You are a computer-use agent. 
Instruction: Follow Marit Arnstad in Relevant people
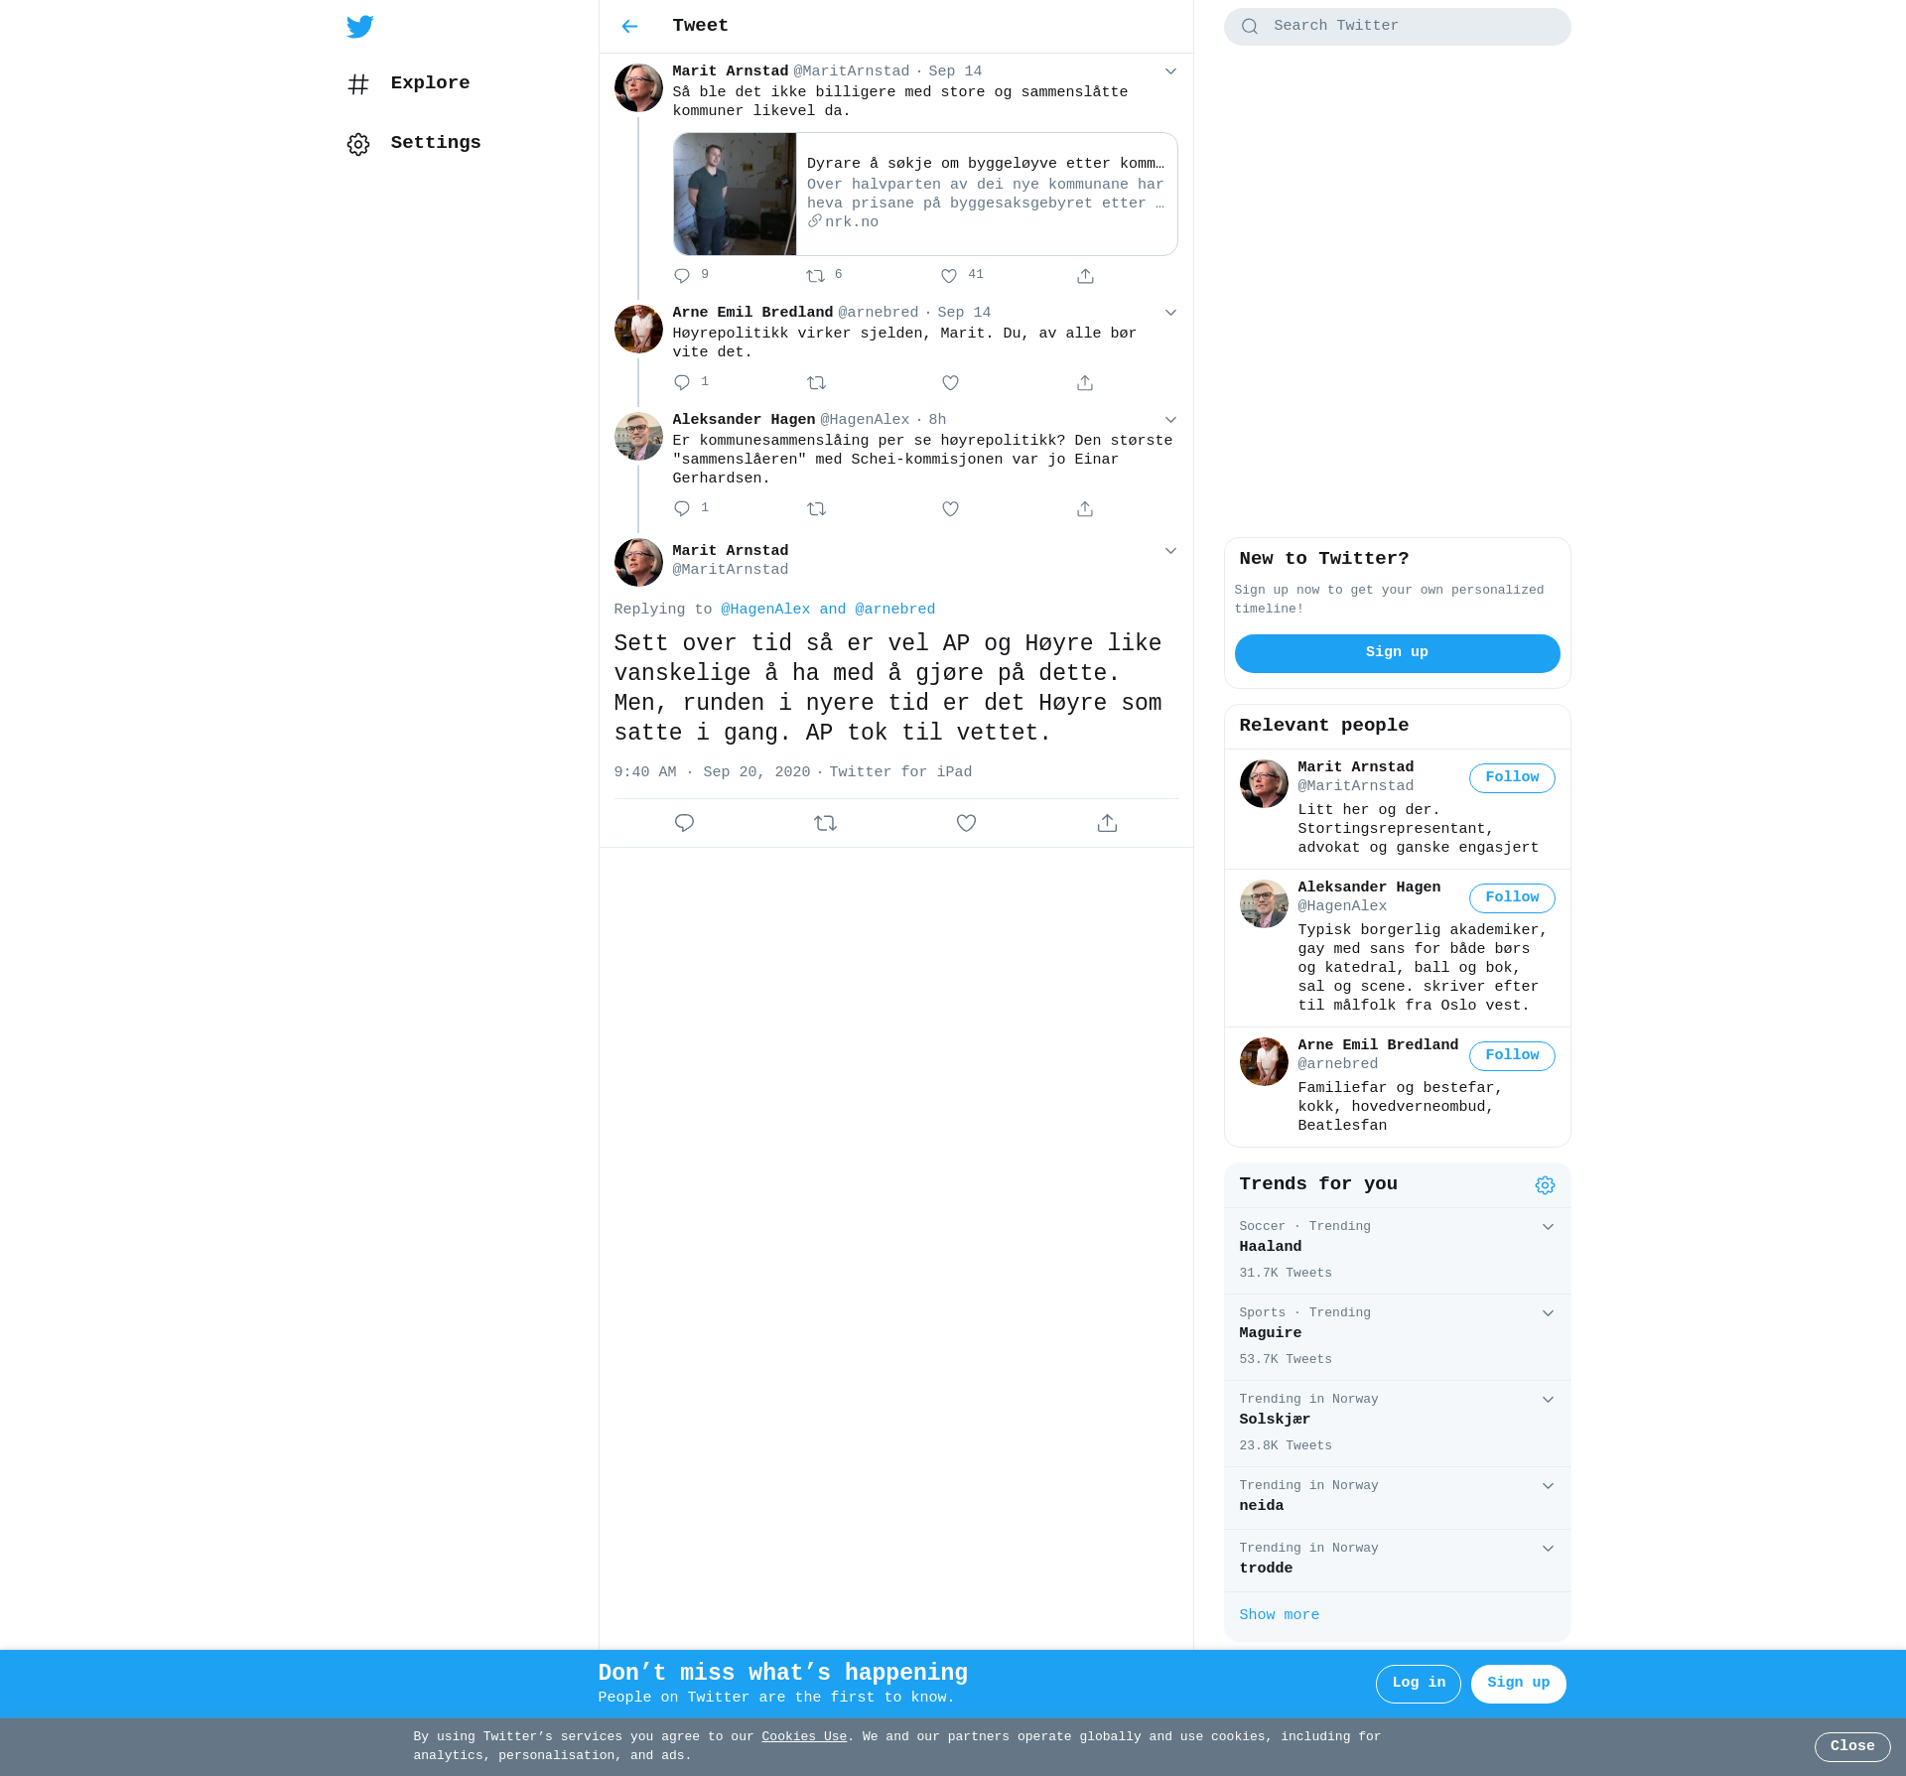[x=1511, y=777]
